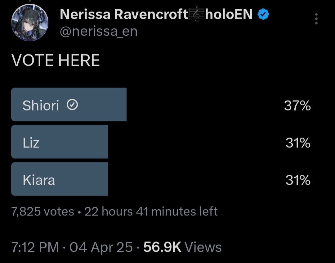This screenshot has width=335, height=263.
Task: Open the three-dot more options menu
Action: [316, 19]
